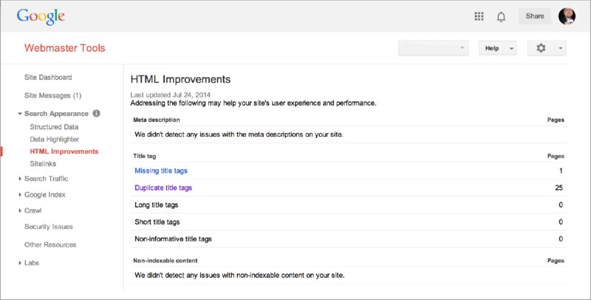The width and height of the screenshot is (591, 300).
Task: Expand the Google Index section
Action: pos(20,195)
